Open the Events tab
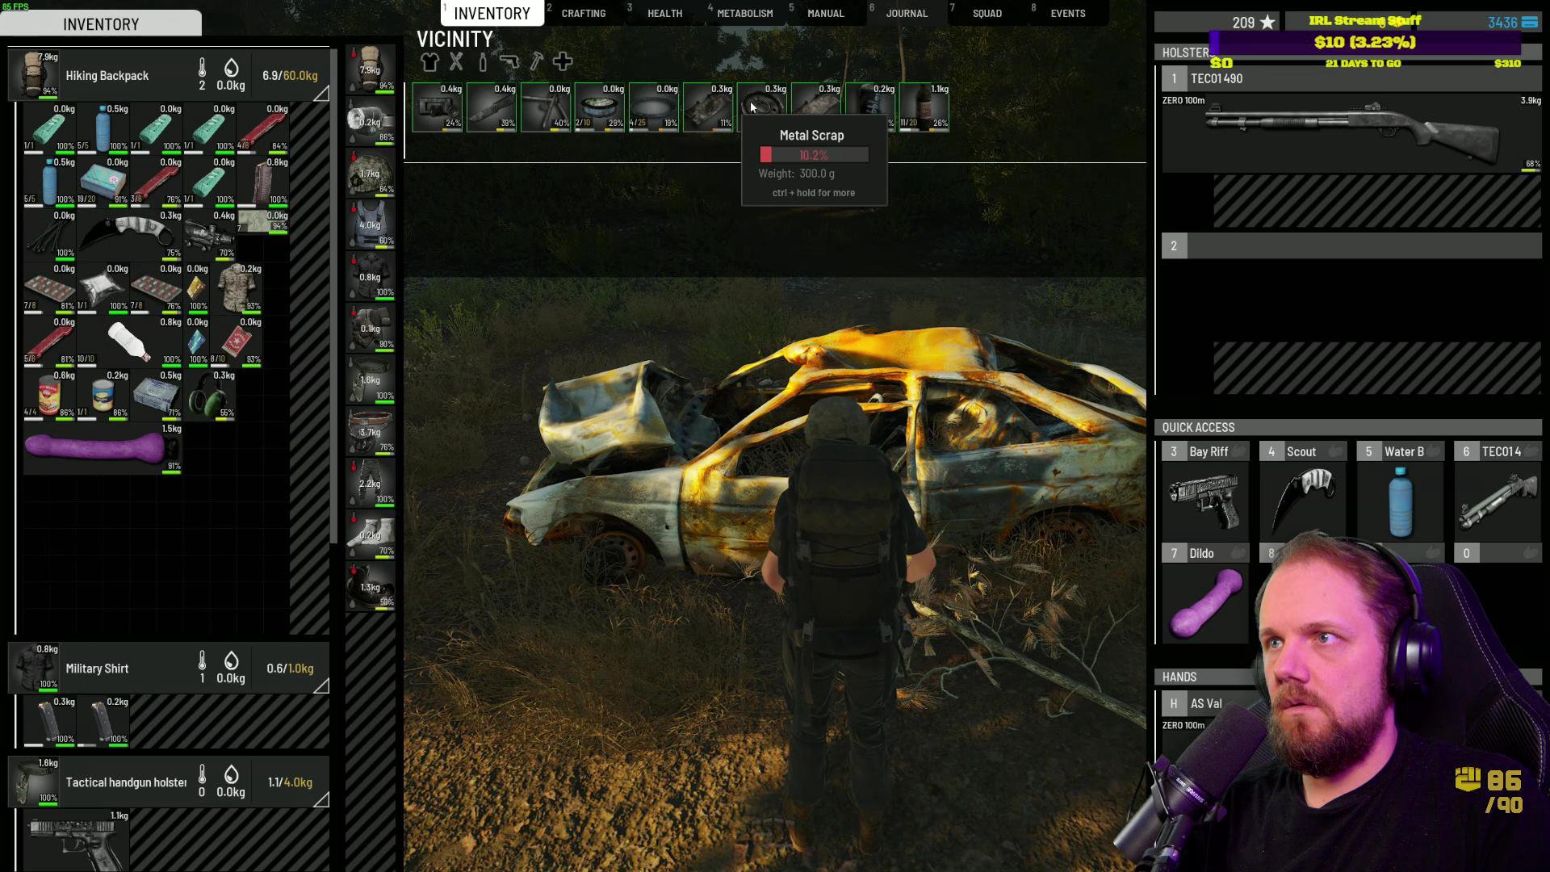Image resolution: width=1550 pixels, height=872 pixels. pyautogui.click(x=1067, y=14)
